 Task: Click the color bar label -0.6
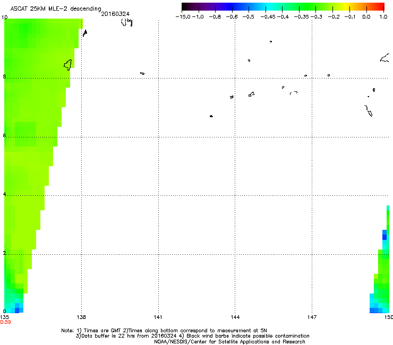(232, 17)
